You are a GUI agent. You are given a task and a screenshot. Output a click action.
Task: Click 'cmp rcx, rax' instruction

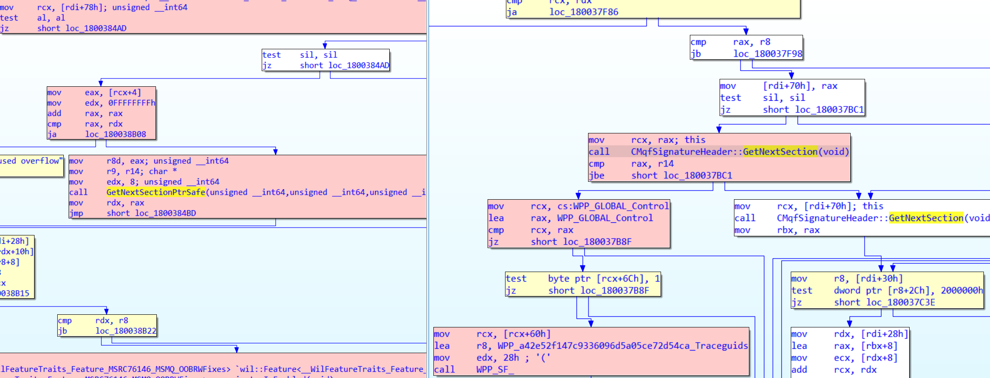pyautogui.click(x=530, y=230)
